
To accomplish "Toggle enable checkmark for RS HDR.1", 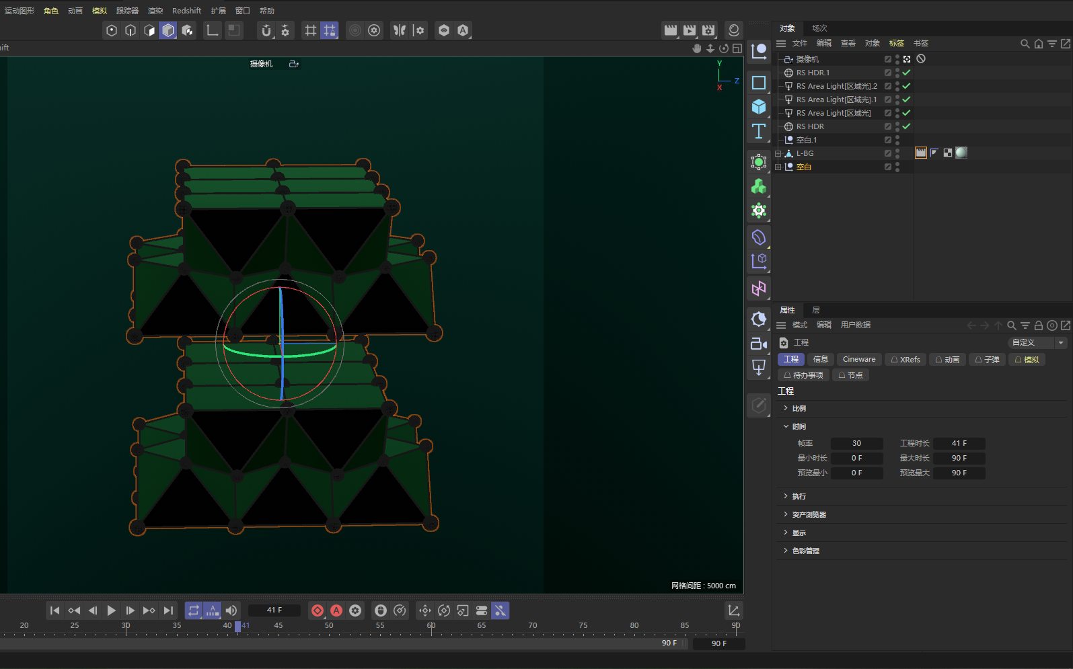I will [x=907, y=73].
